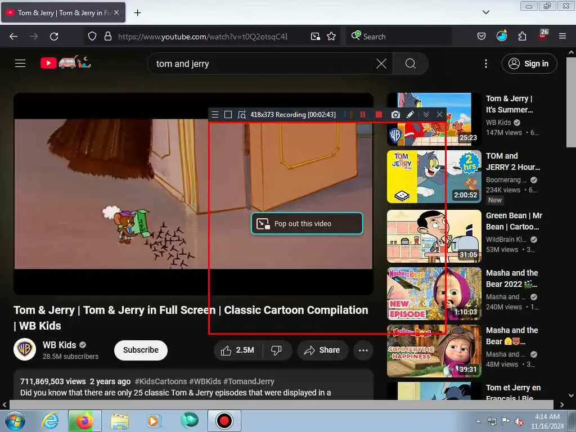Pause the screen recording
The image size is (576, 432).
click(x=363, y=115)
